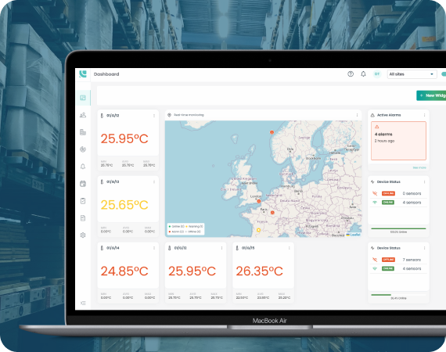Viewport: 446px width, 352px height.
Task: Click the online progress bar under first Device Status
Action: (x=398, y=228)
